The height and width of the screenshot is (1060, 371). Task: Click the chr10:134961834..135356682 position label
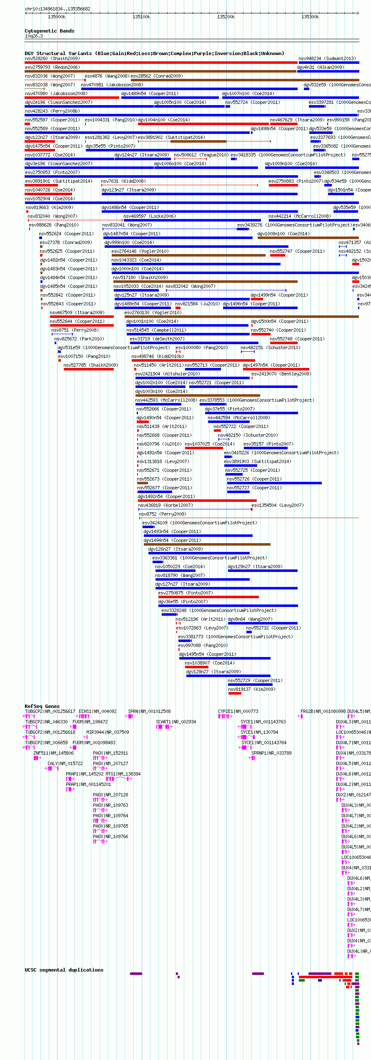[58, 9]
